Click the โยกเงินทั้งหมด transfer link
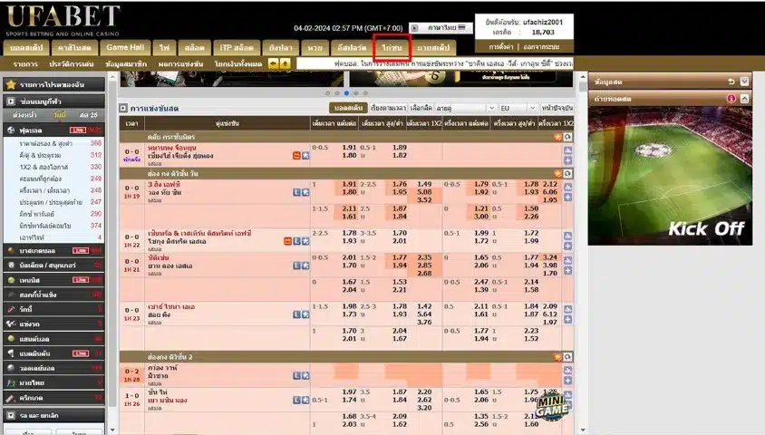 click(238, 63)
